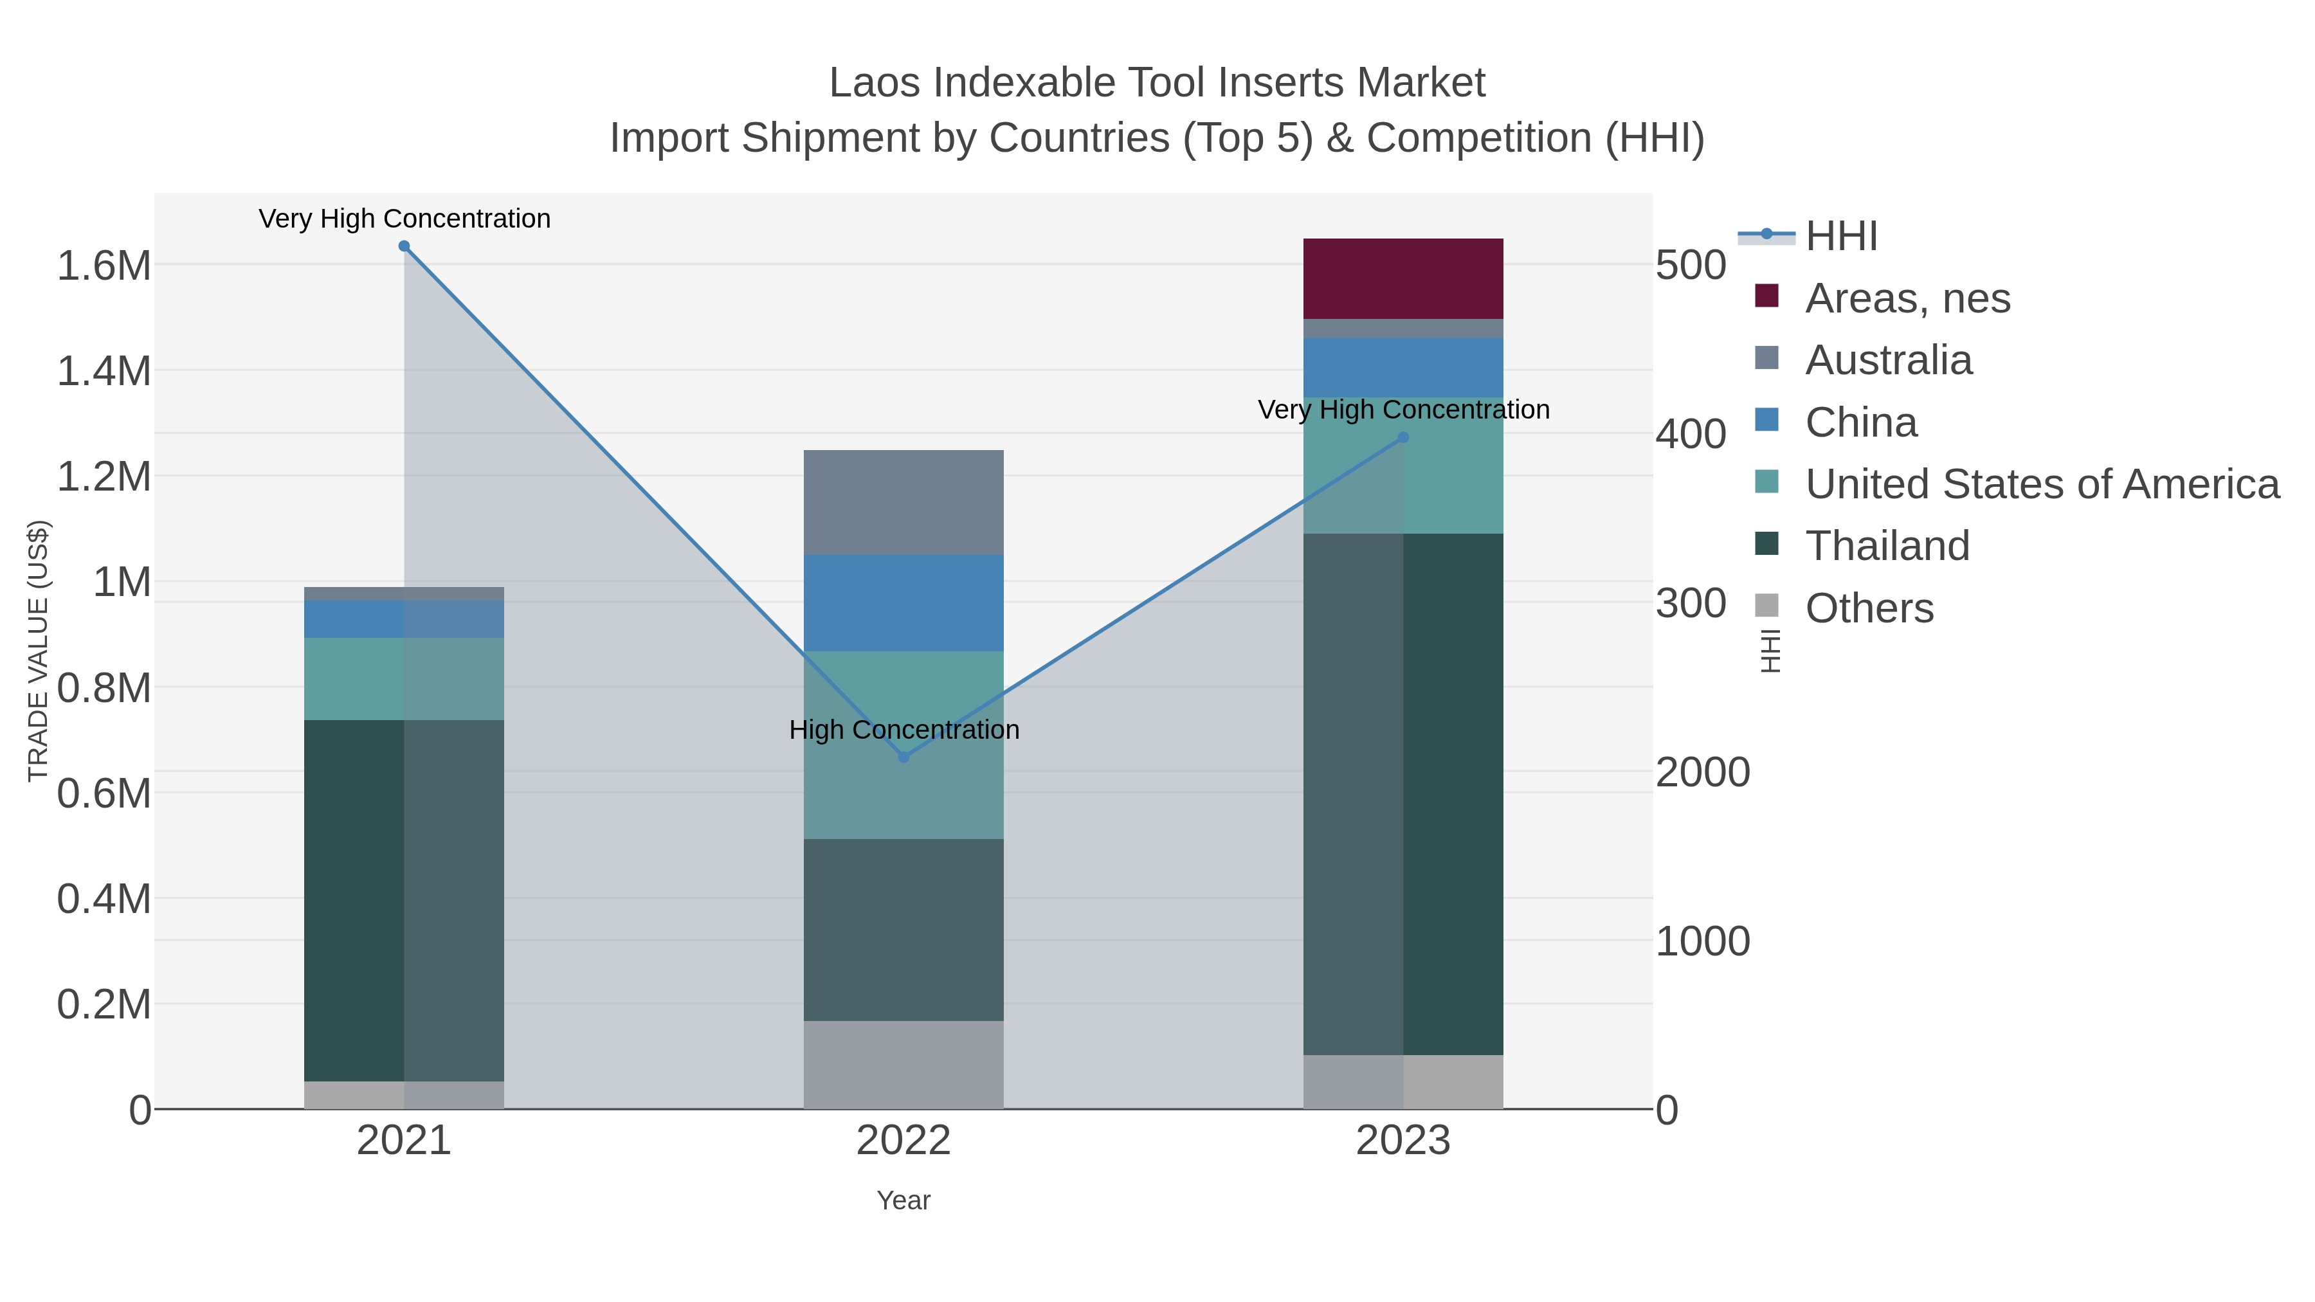Click the China segment of the 2021 bar
2315x1302 pixels.
pos(404,619)
